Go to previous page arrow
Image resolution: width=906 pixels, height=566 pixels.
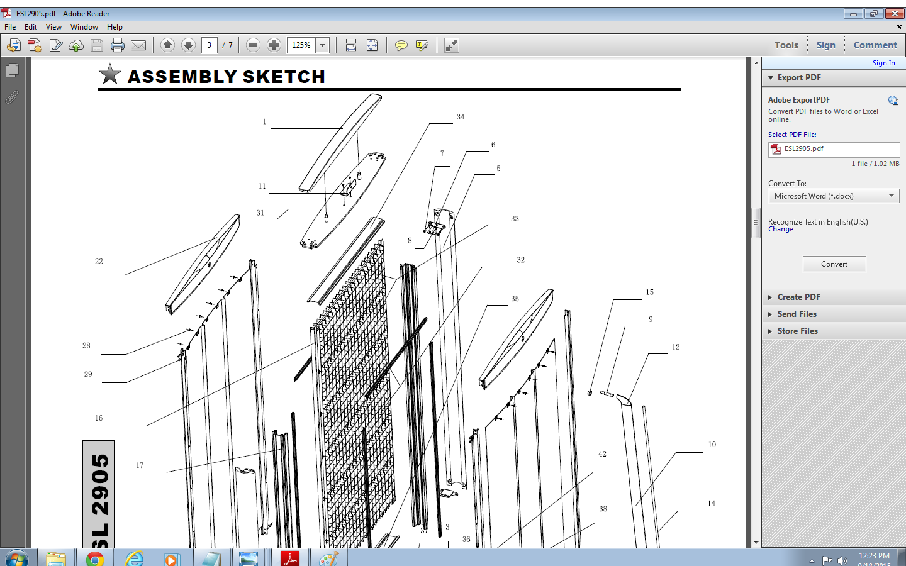click(167, 45)
